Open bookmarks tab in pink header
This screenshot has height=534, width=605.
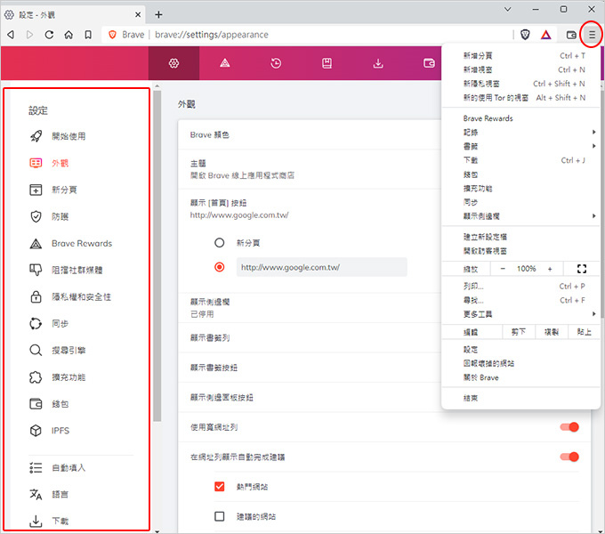click(327, 63)
